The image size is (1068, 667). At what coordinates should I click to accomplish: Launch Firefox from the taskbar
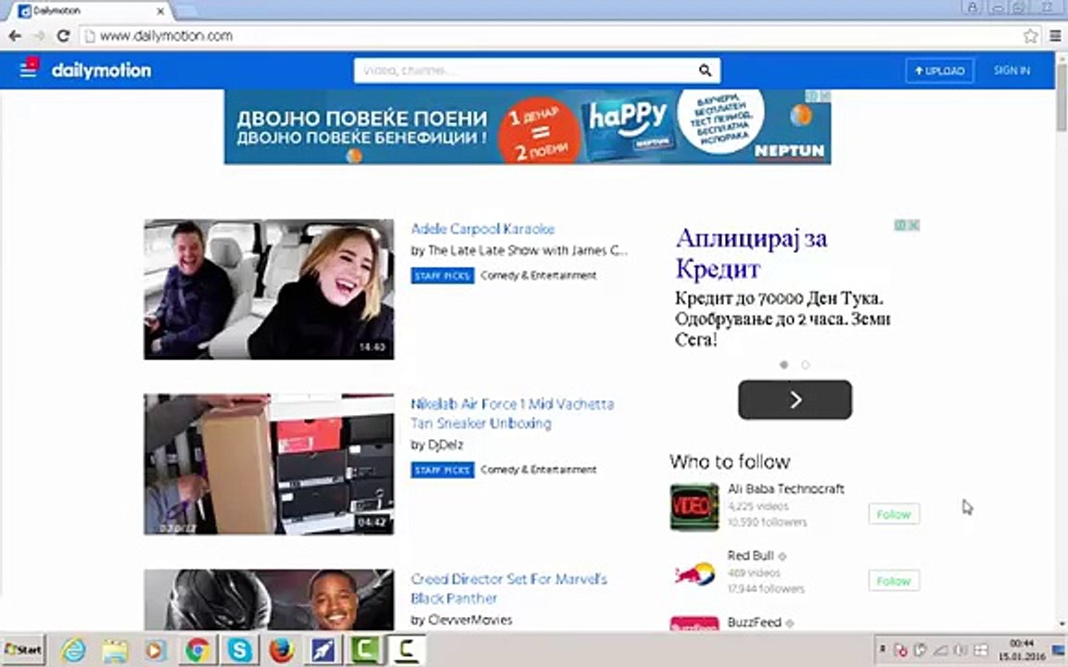[281, 650]
